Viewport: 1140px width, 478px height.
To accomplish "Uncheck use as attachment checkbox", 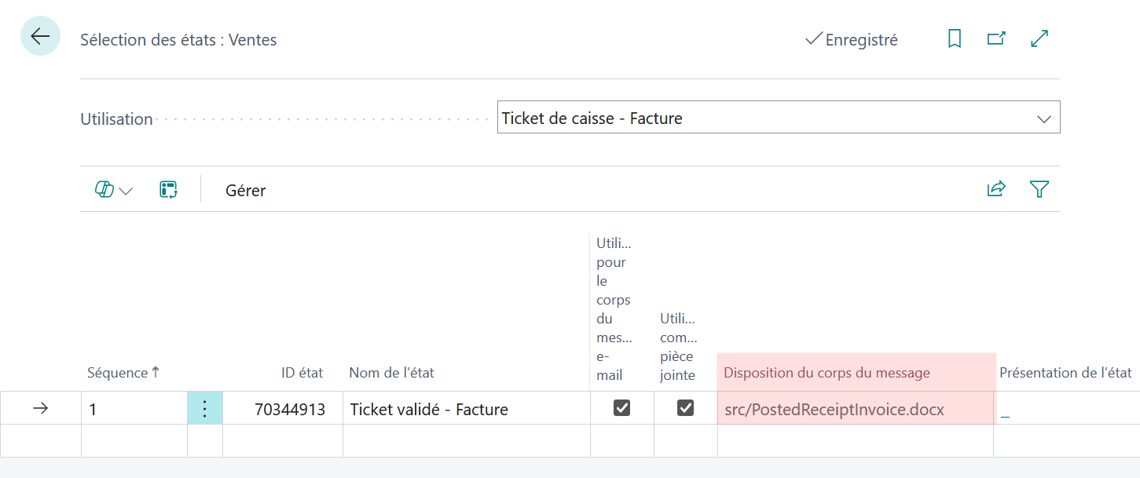I will (x=685, y=408).
